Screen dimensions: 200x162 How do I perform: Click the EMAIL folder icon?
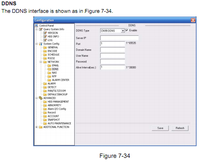click(x=49, y=66)
